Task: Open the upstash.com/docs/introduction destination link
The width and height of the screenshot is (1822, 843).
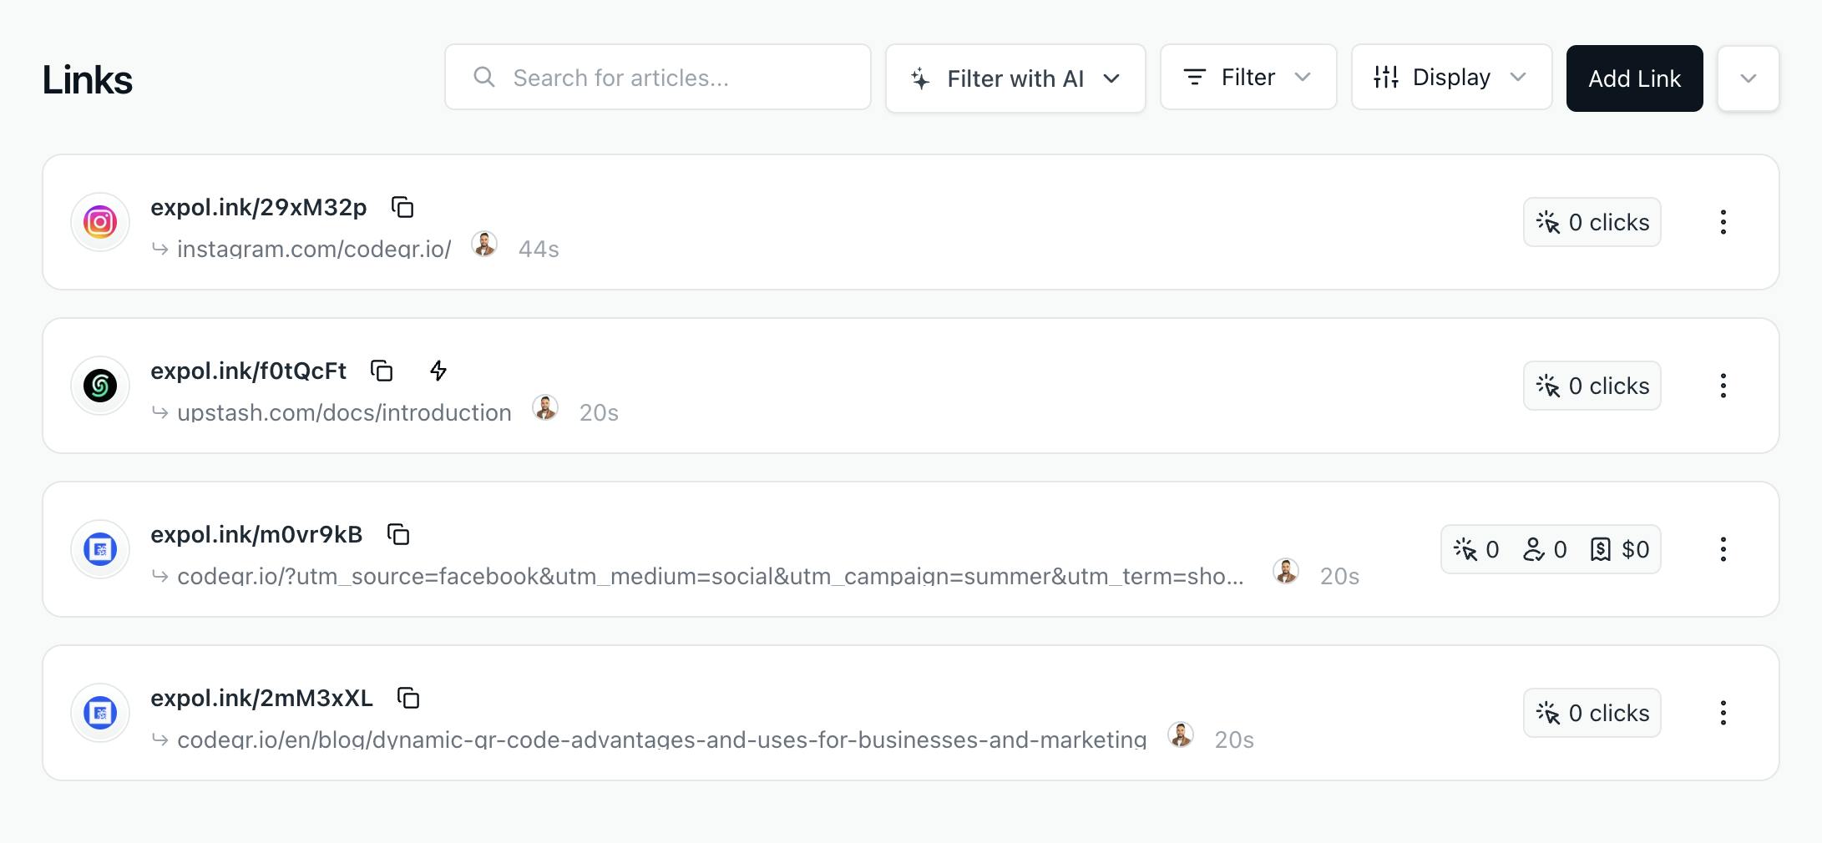Action: tap(344, 412)
